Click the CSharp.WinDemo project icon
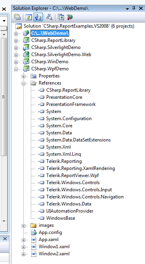The height and width of the screenshot is (264, 145). pyautogui.click(x=26, y=62)
